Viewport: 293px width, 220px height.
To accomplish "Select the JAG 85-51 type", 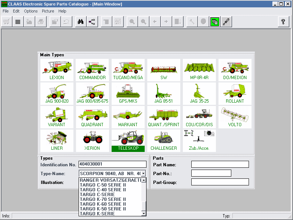I will pyautogui.click(x=164, y=93).
